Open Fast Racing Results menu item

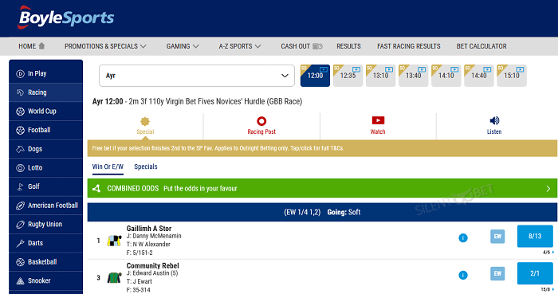[x=408, y=46]
